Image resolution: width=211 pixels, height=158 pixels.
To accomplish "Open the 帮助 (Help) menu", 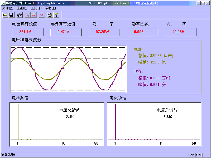I will pos(50,8).
